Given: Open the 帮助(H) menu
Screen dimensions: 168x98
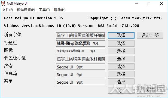Looking at the screenshot, I should [x=60, y=10].
